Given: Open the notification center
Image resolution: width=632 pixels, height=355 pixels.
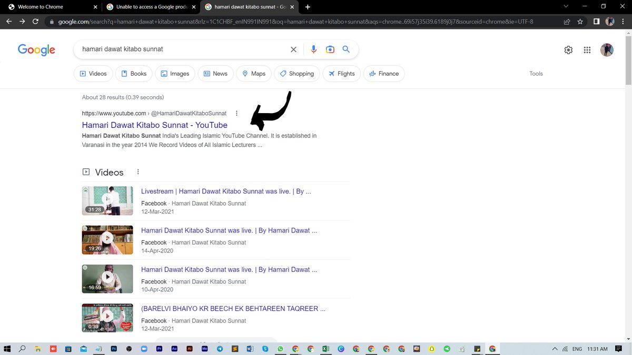Looking at the screenshot, I should point(618,349).
